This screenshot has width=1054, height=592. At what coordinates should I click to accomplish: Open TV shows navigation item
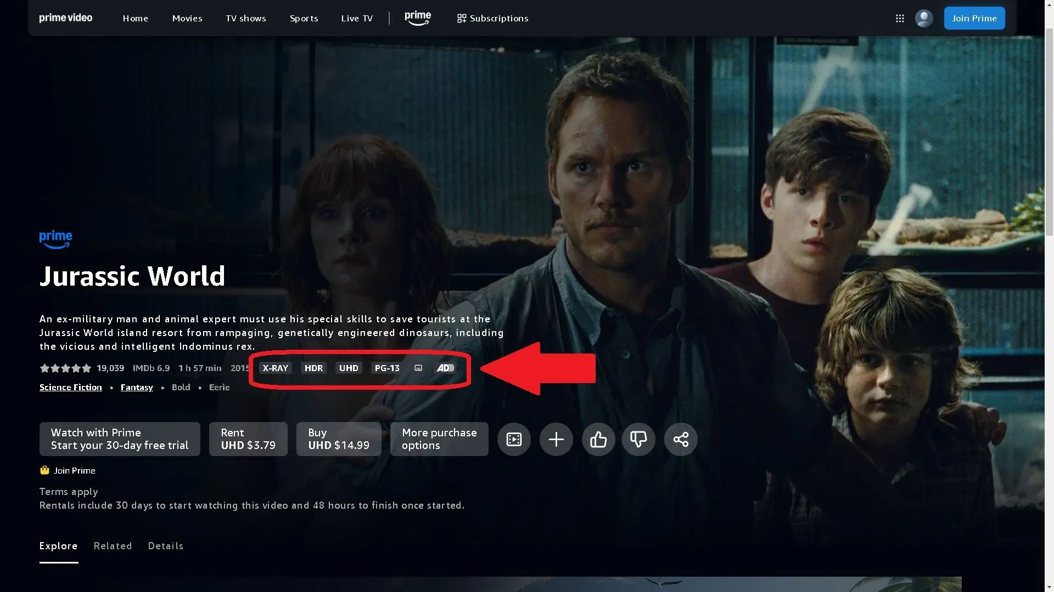(246, 18)
